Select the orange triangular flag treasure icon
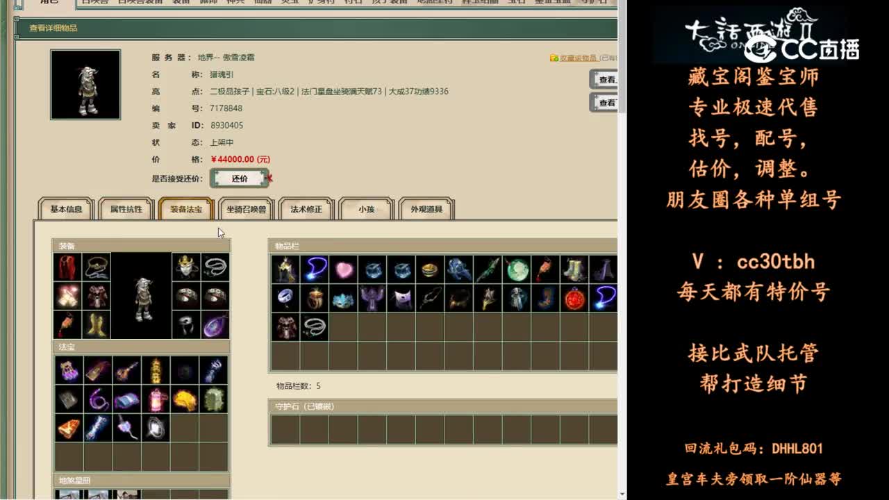This screenshot has height=500, width=889. click(x=68, y=428)
